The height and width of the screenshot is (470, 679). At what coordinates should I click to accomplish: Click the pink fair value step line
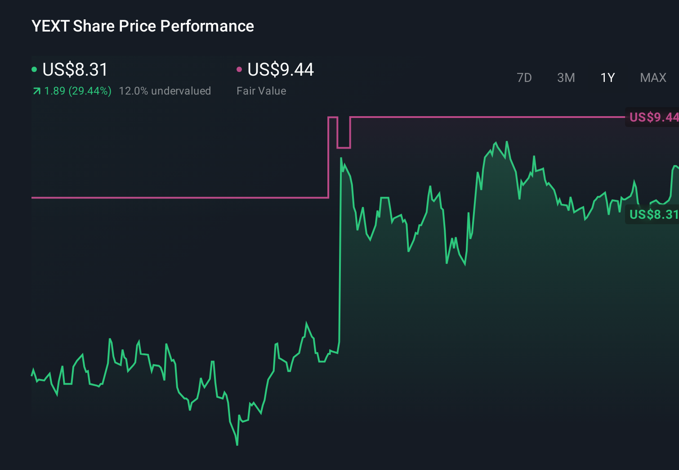(180, 198)
